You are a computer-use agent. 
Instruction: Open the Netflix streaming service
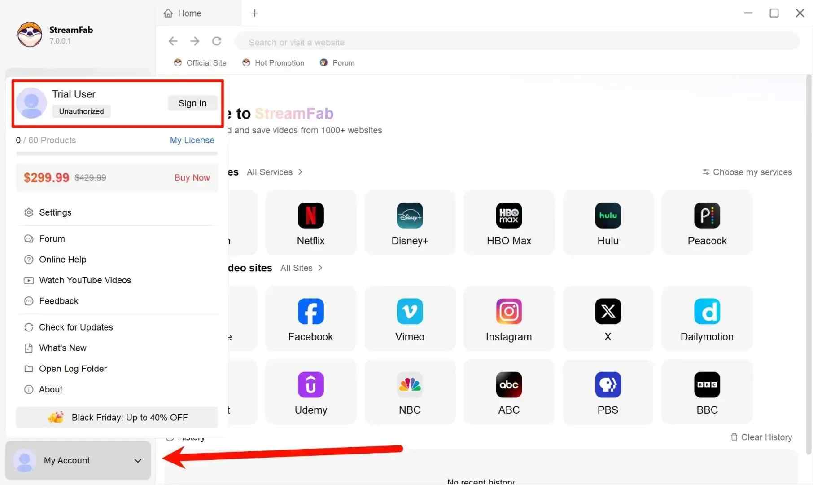click(310, 222)
